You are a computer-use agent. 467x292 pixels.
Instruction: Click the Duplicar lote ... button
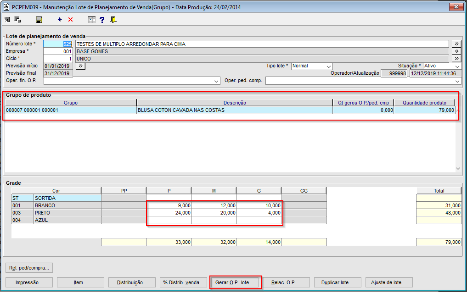338,282
